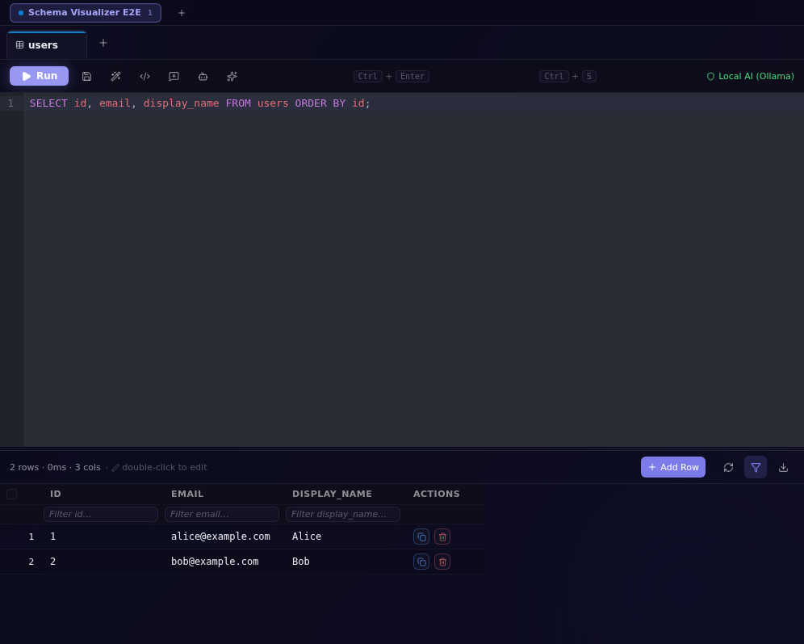The width and height of the screenshot is (804, 644).
Task: Click the SQL editor line 1 text
Action: coord(200,103)
